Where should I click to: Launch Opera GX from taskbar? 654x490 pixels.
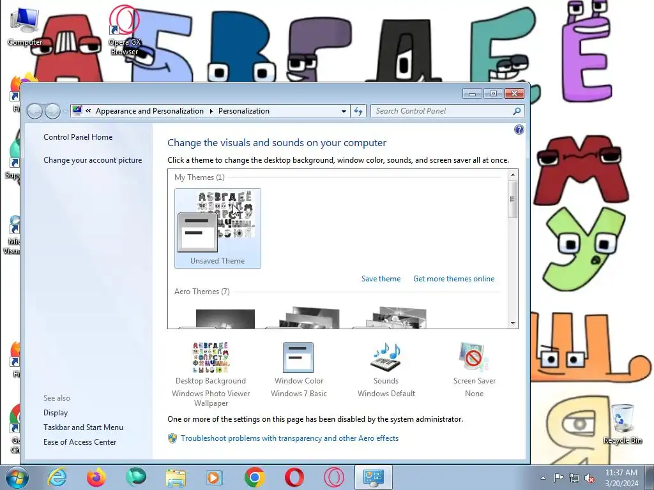(334, 477)
